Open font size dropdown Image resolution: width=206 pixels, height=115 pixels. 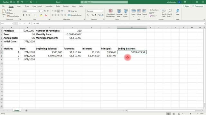point(42,11)
